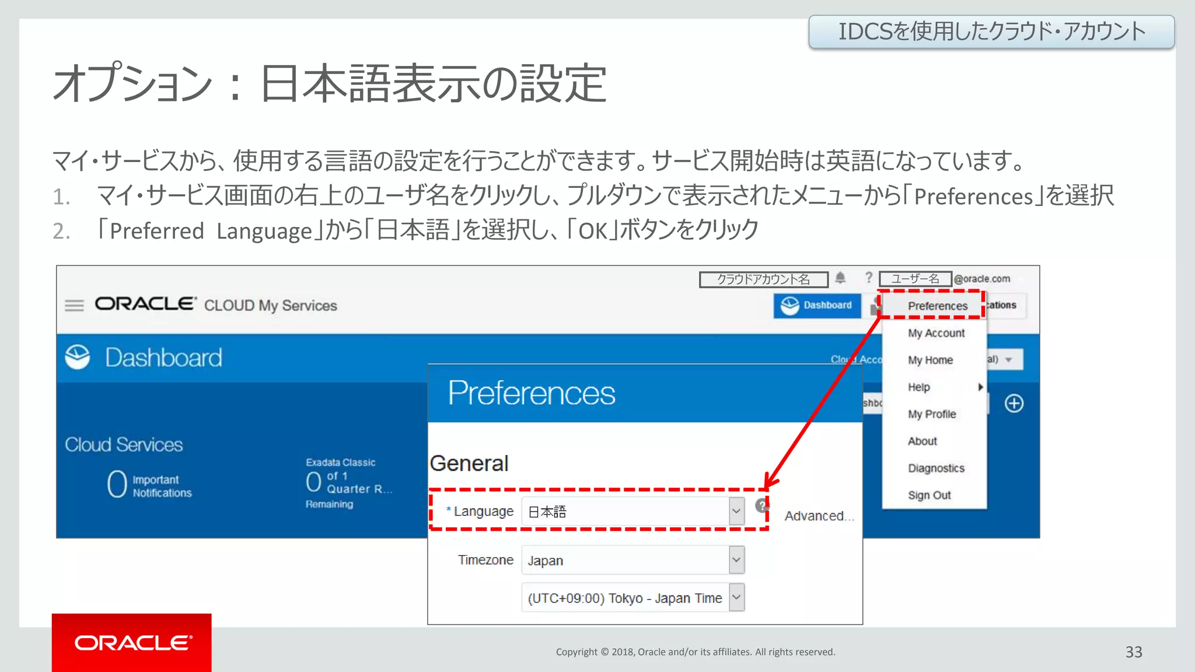
Task: Open the hamburger navigation menu
Action: pos(74,305)
